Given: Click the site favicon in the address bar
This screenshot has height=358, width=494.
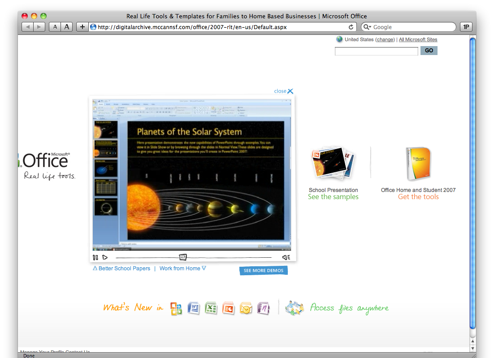Looking at the screenshot, I should [x=93, y=27].
